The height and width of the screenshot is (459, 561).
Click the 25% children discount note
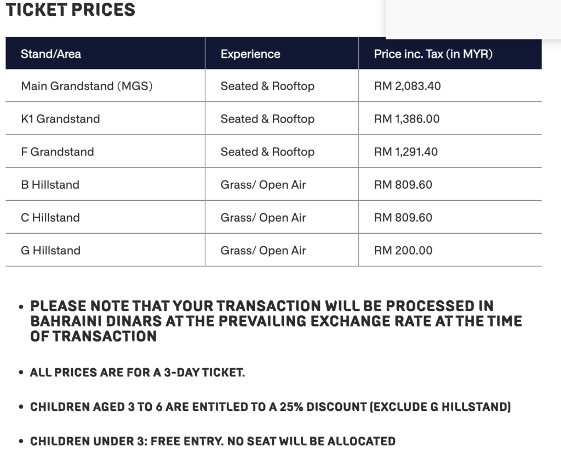270,407
